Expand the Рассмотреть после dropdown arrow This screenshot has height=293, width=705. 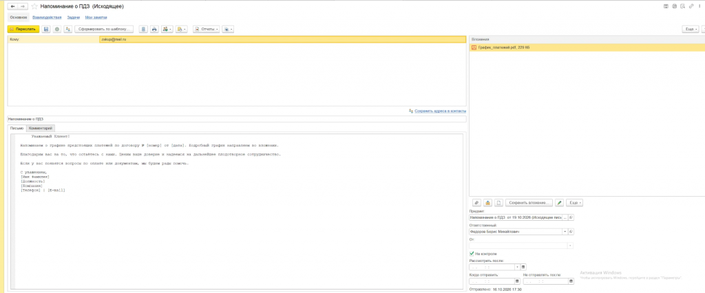click(518, 267)
